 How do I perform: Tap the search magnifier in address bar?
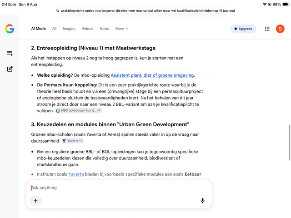[x=58, y=11]
